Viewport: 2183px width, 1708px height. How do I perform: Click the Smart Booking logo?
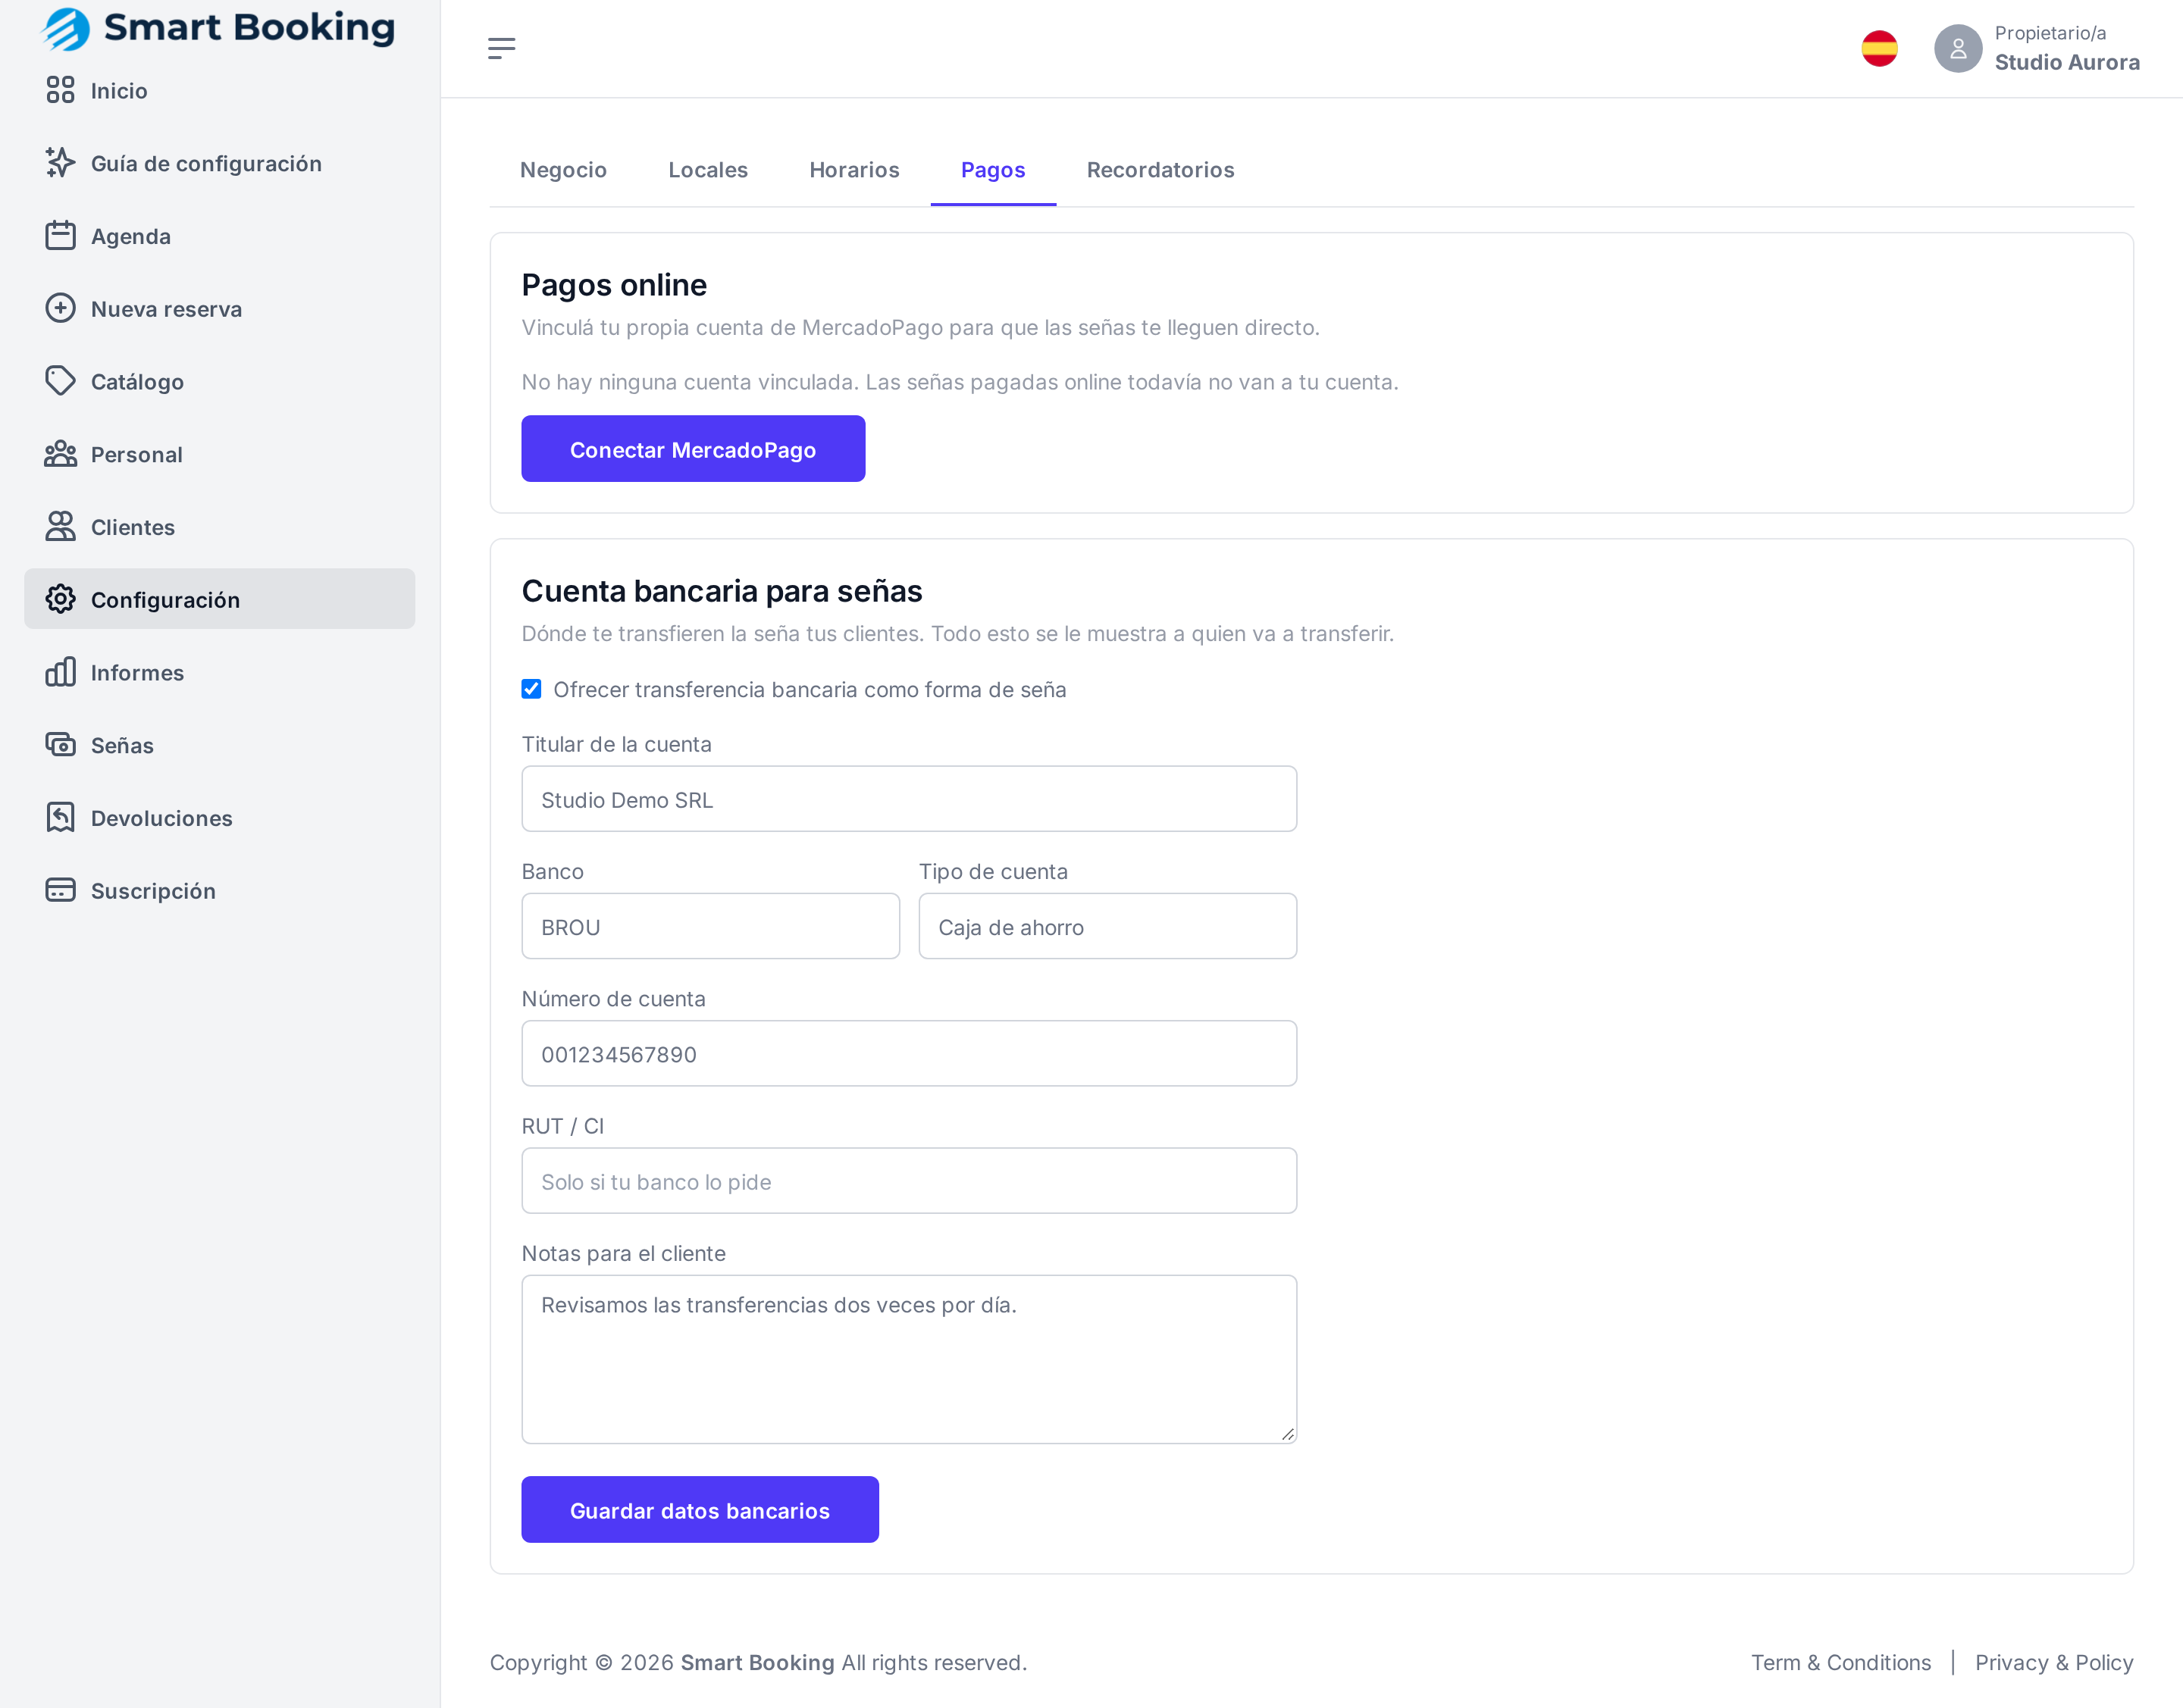tap(218, 28)
